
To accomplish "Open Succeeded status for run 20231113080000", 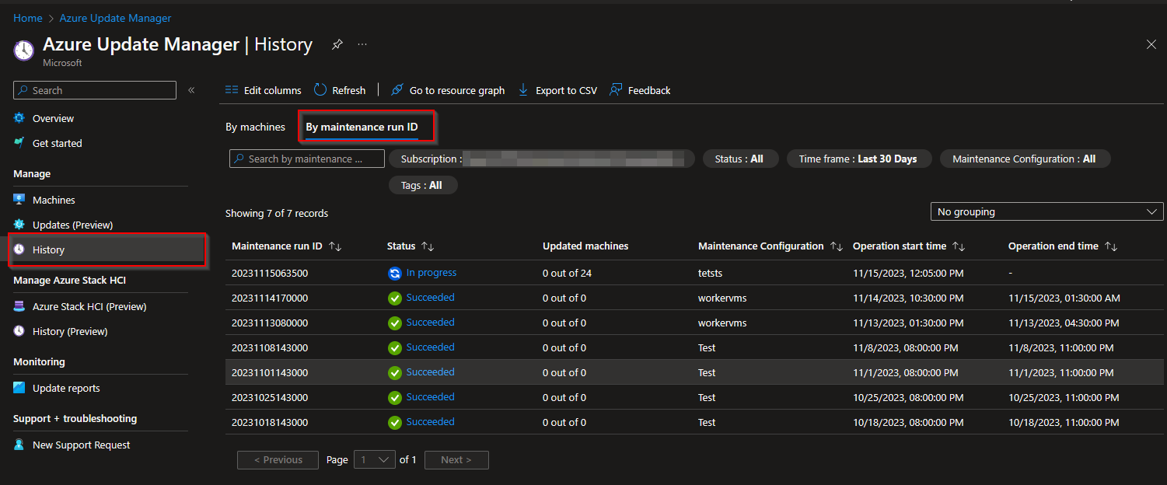I will coord(430,323).
